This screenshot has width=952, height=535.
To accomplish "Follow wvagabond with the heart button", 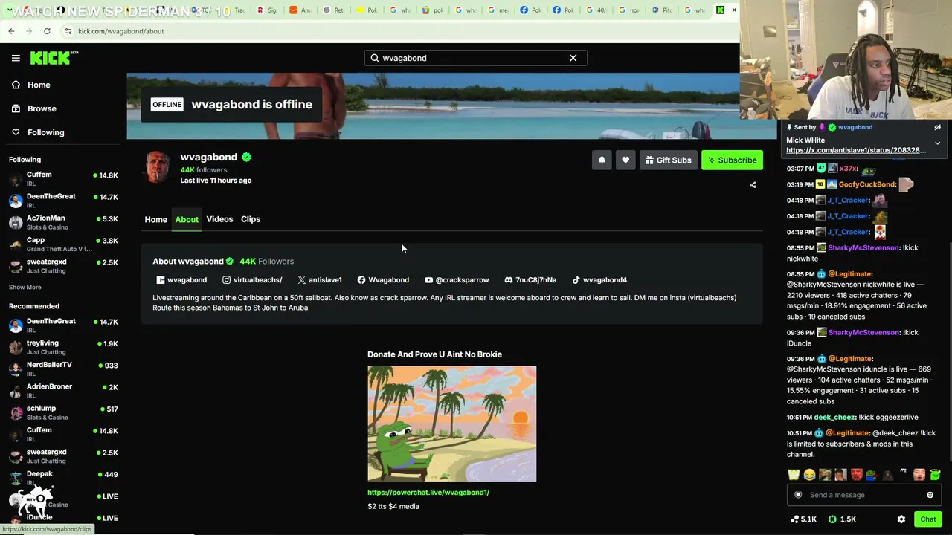I will (x=625, y=160).
